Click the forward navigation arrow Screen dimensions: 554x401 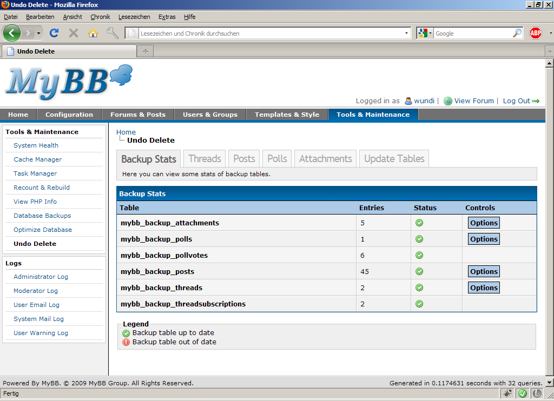coord(28,33)
